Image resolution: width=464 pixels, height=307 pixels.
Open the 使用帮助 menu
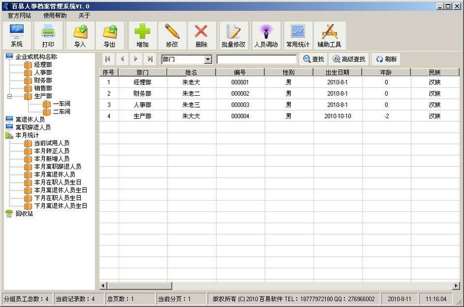[x=55, y=15]
